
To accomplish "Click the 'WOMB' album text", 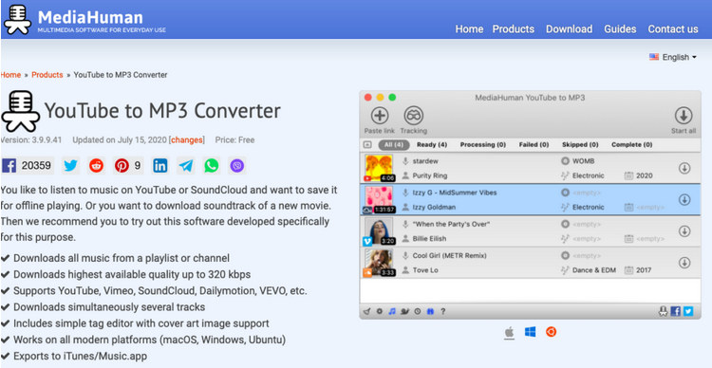I will point(584,161).
